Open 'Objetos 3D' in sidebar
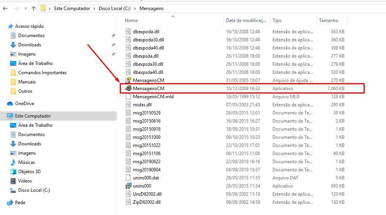 29,172
